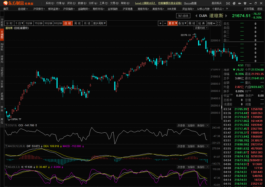Expand more navigation items with » arrow
This screenshot has width=265, height=187.
pos(227,9)
